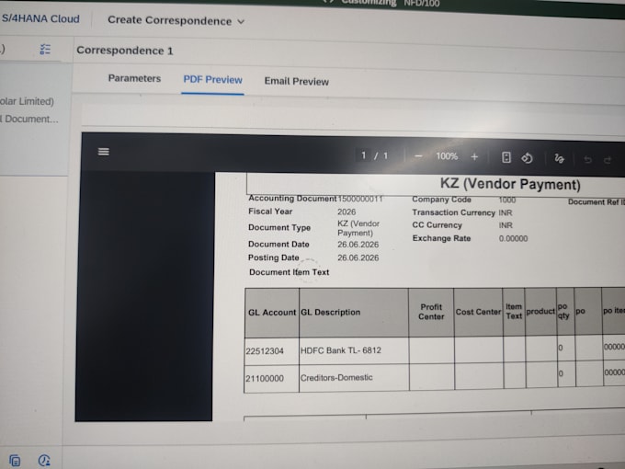
Task: Click the copy documents icon at bottom left
Action: (x=15, y=461)
